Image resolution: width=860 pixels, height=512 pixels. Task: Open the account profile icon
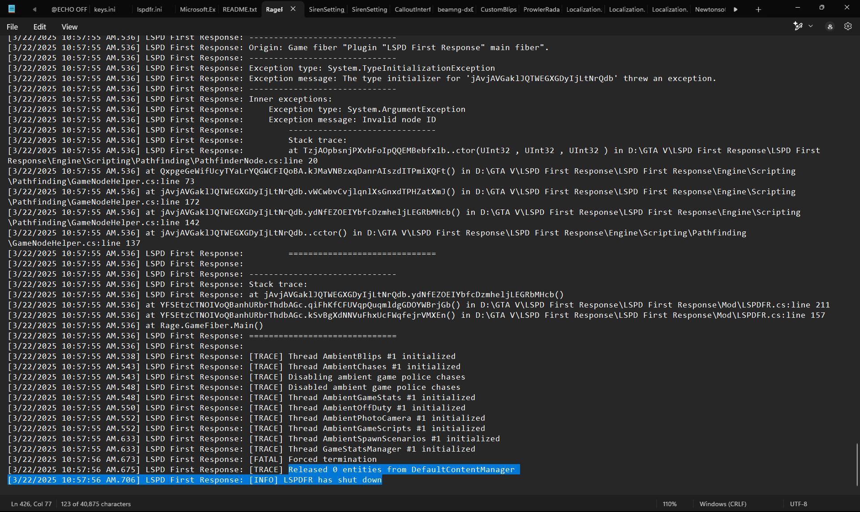click(x=830, y=27)
